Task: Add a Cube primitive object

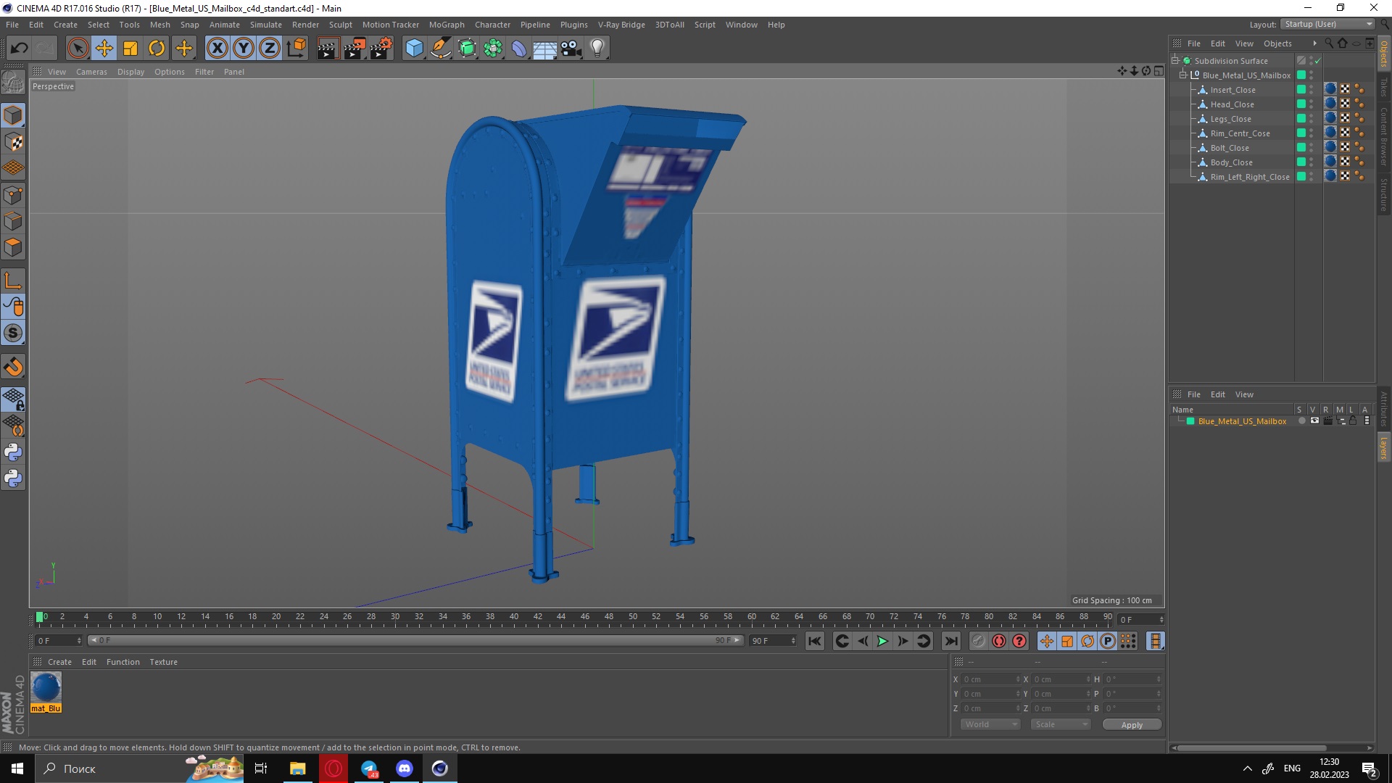Action: point(414,49)
